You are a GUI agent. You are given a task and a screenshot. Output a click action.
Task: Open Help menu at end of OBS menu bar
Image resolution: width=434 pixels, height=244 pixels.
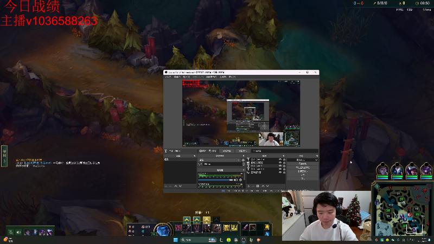coord(232,76)
